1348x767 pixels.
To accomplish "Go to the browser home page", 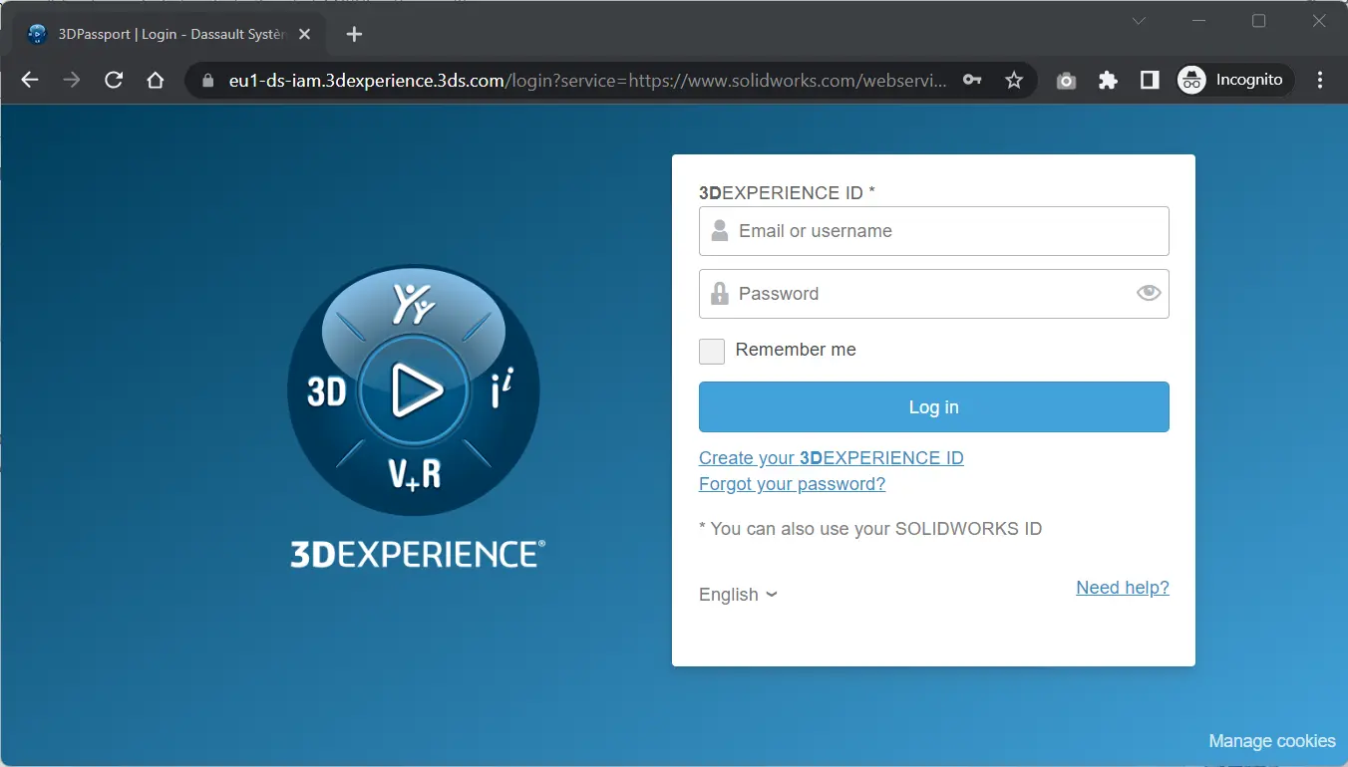I will click(156, 81).
